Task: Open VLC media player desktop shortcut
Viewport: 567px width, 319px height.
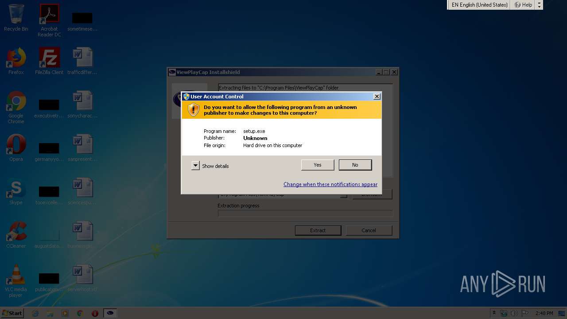Action: point(16,281)
